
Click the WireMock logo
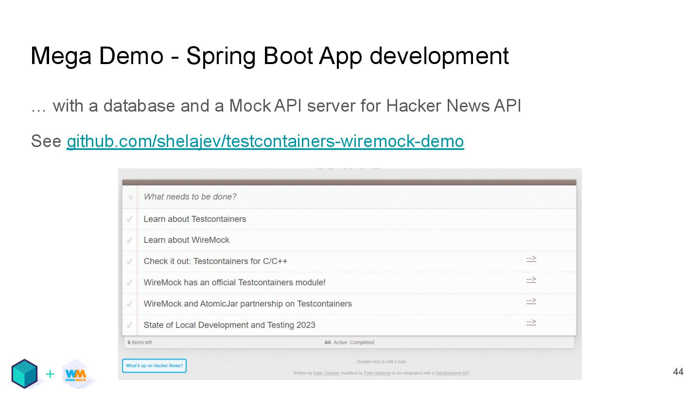point(76,374)
